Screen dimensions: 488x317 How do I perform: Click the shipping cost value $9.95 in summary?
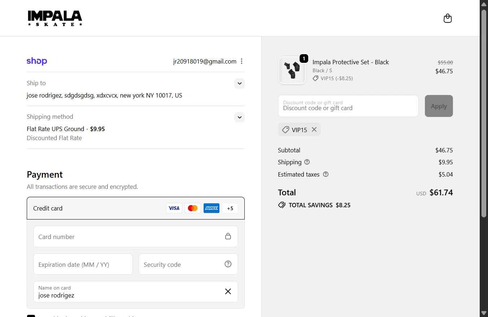pyautogui.click(x=446, y=162)
